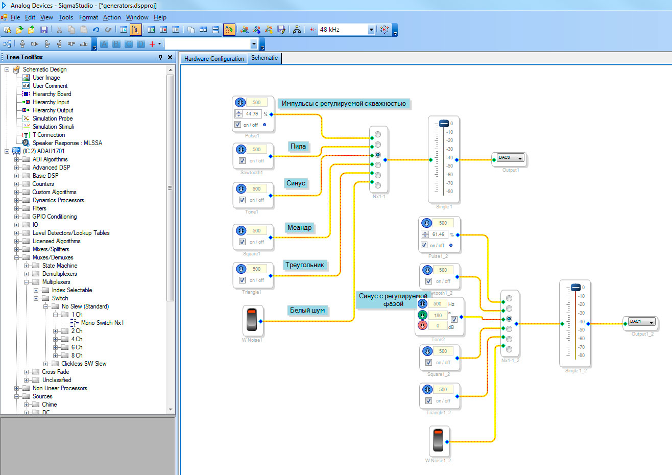The height and width of the screenshot is (475, 672).
Task: Click the Redo arrow icon
Action: click(108, 30)
